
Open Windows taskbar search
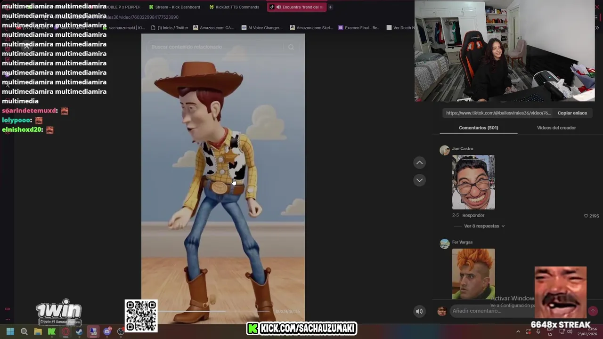click(24, 331)
